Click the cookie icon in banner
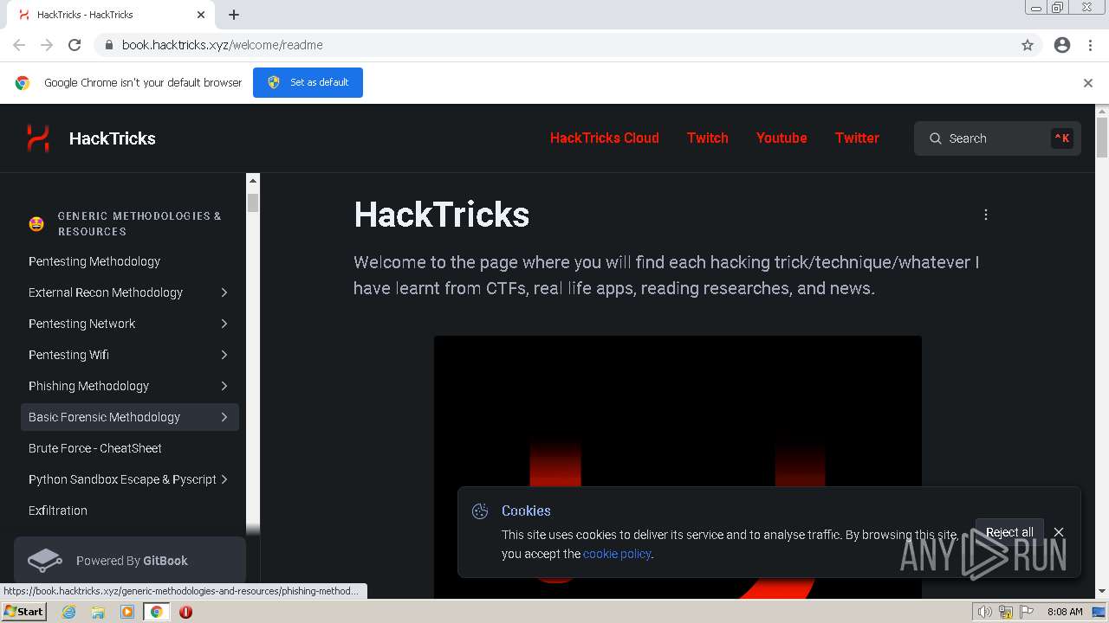This screenshot has height=623, width=1109. click(480, 511)
